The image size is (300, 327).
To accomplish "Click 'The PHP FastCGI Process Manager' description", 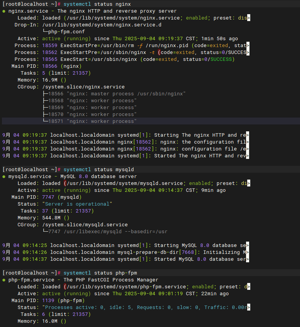I will [111, 280].
